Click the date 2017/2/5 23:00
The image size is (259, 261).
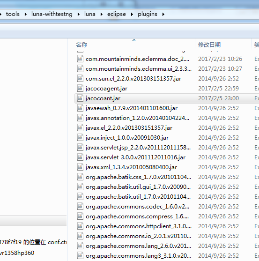[x=218, y=98]
